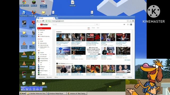The height and width of the screenshot is (95, 170).
Task: Click Mehr anzeigen under recommended videos
Action: pos(127,60)
